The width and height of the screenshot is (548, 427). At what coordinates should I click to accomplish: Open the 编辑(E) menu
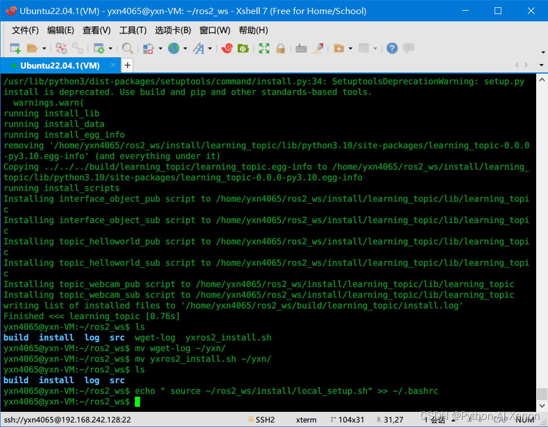[x=61, y=30]
